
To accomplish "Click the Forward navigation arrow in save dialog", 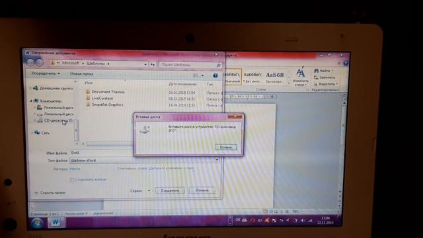I will point(40,63).
